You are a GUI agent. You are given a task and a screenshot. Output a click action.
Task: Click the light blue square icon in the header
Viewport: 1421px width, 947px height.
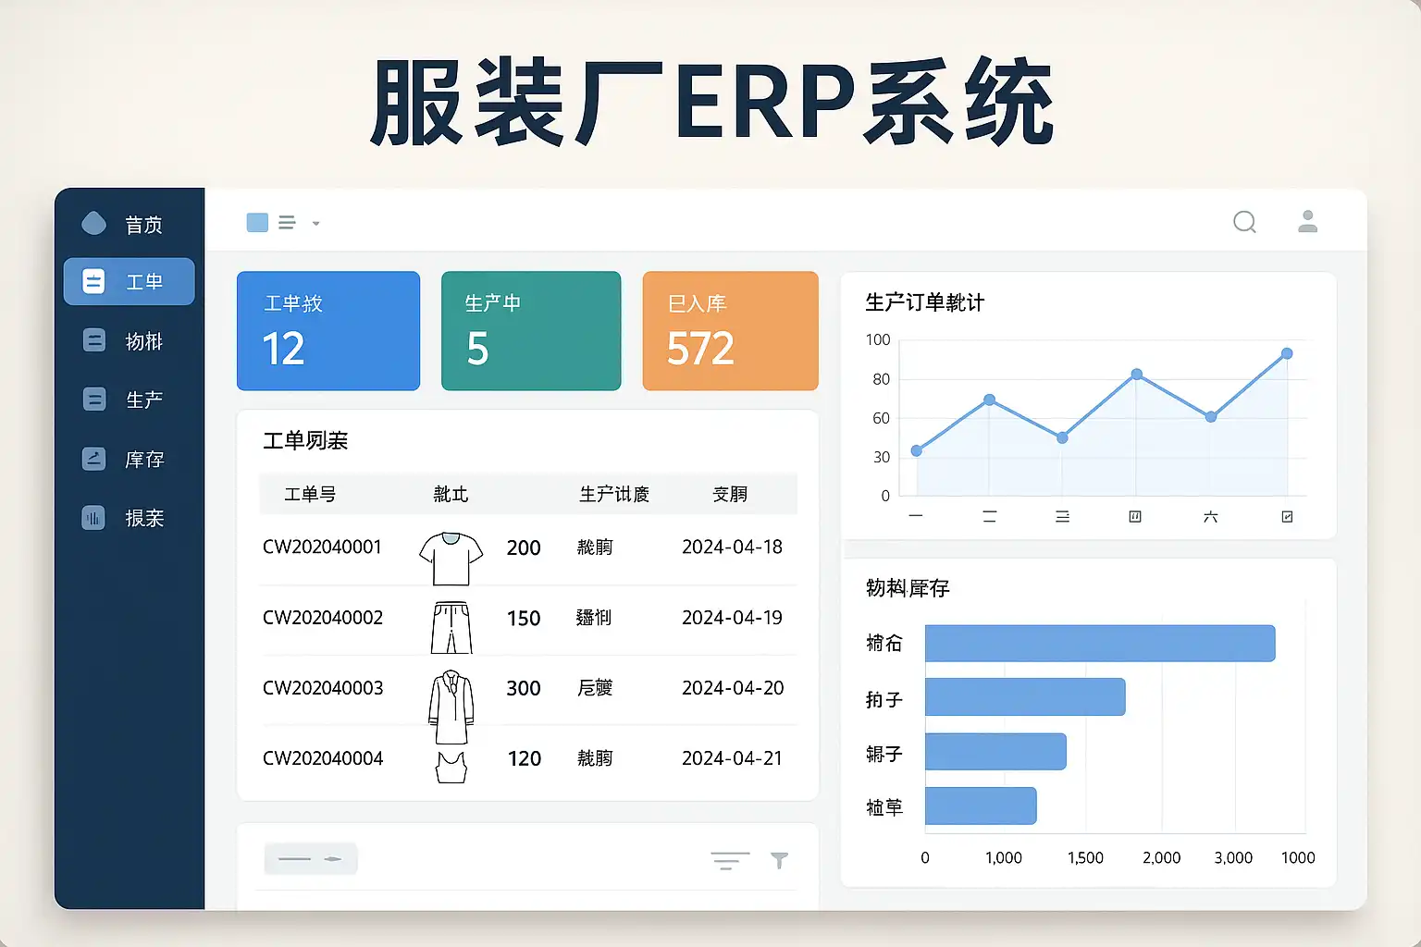(x=257, y=223)
